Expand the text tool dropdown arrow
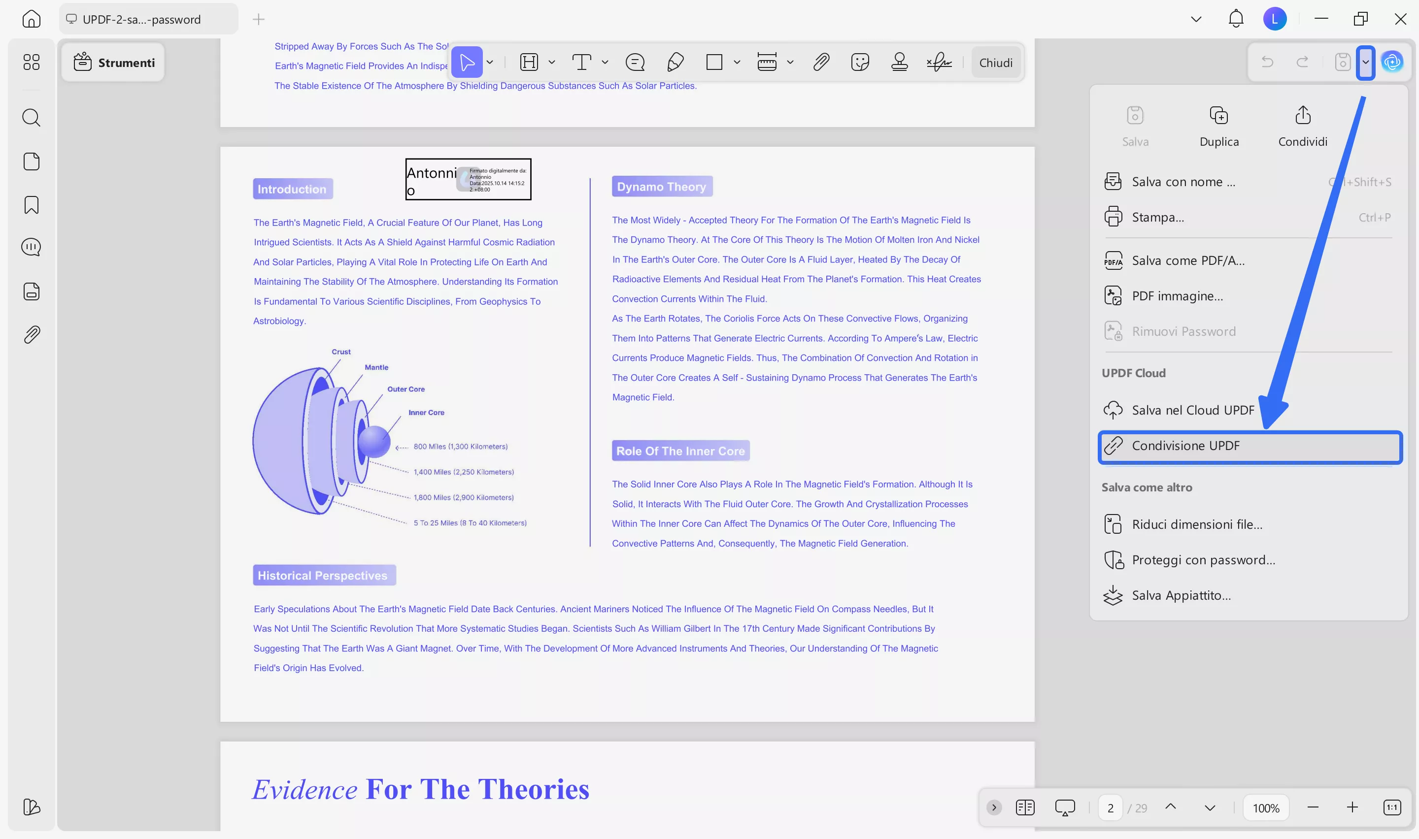This screenshot has width=1419, height=839. coord(605,62)
